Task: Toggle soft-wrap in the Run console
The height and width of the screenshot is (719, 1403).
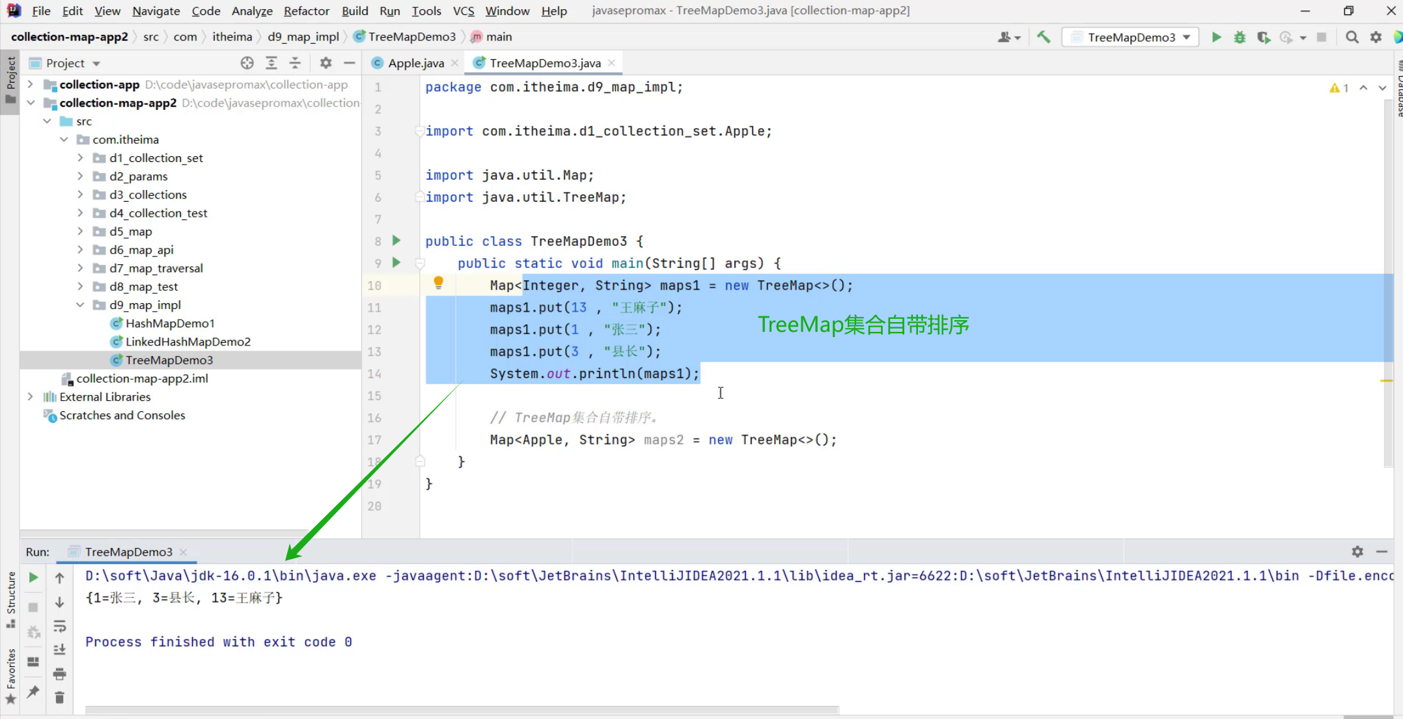Action: point(59,626)
